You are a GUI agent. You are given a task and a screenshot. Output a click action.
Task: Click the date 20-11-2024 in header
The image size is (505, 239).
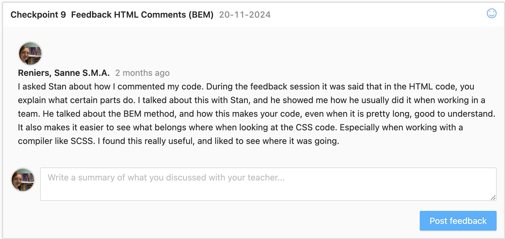tap(245, 15)
